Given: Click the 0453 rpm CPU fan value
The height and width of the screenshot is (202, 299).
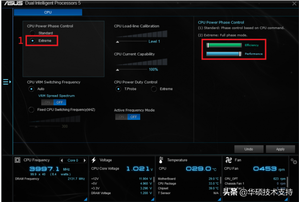Looking at the screenshot, I should 269,169.
